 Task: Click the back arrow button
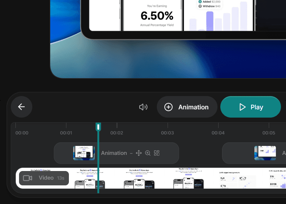pyautogui.click(x=22, y=107)
